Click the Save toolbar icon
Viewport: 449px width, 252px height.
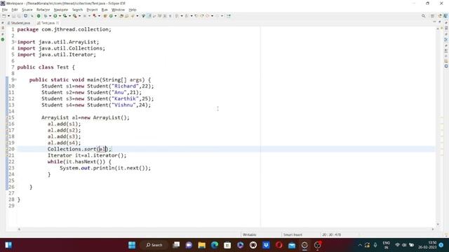(x=13, y=16)
